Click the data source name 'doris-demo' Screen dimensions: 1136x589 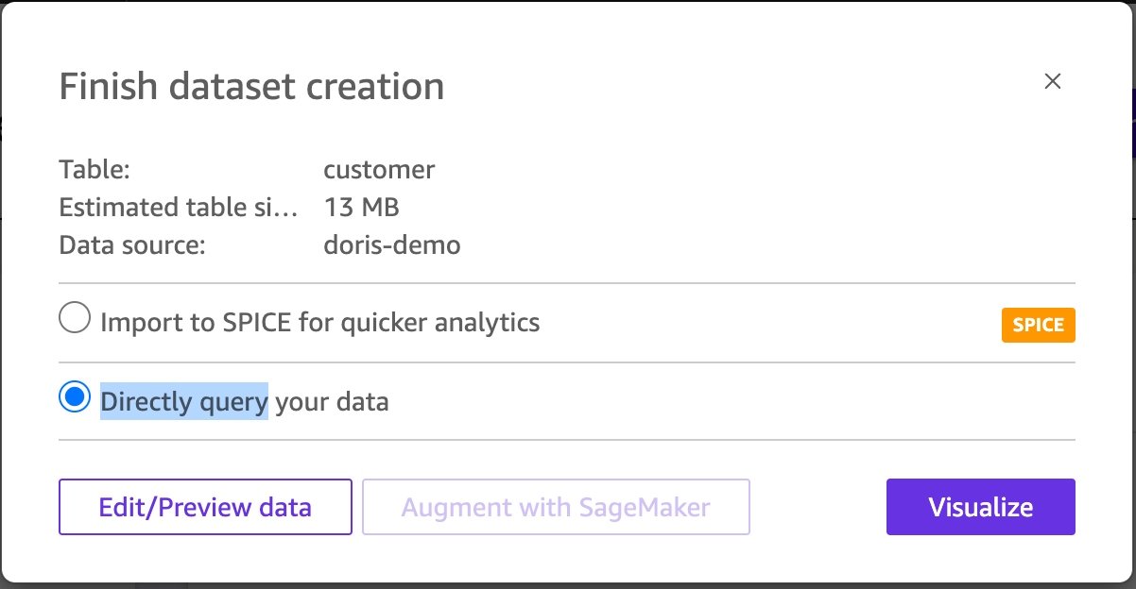pyautogui.click(x=391, y=245)
